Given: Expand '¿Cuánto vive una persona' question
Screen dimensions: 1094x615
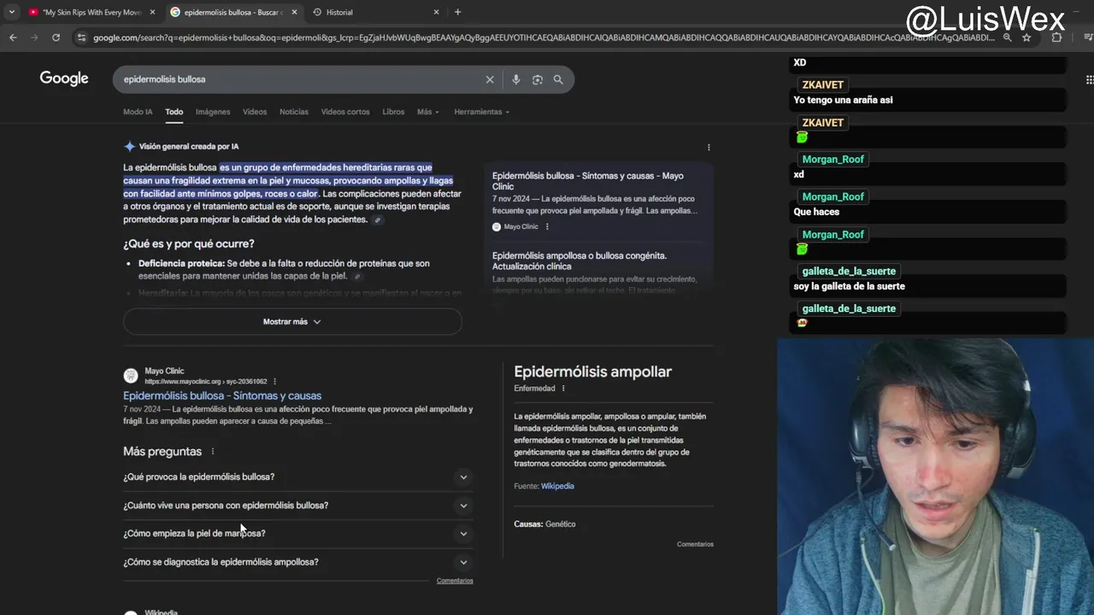Looking at the screenshot, I should click(x=297, y=506).
